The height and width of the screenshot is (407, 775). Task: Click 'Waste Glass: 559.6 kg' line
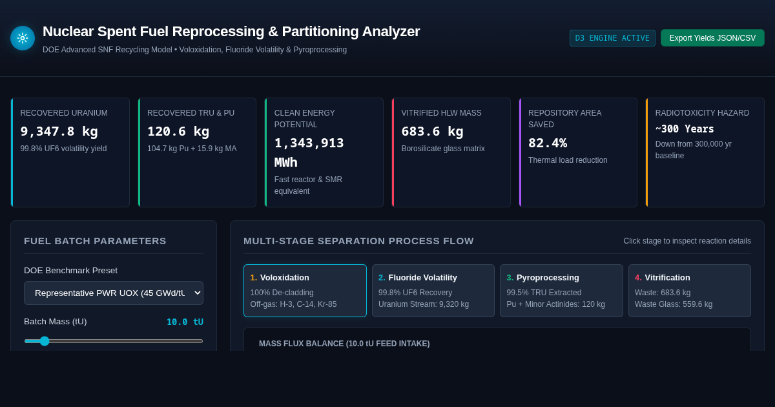coord(674,304)
